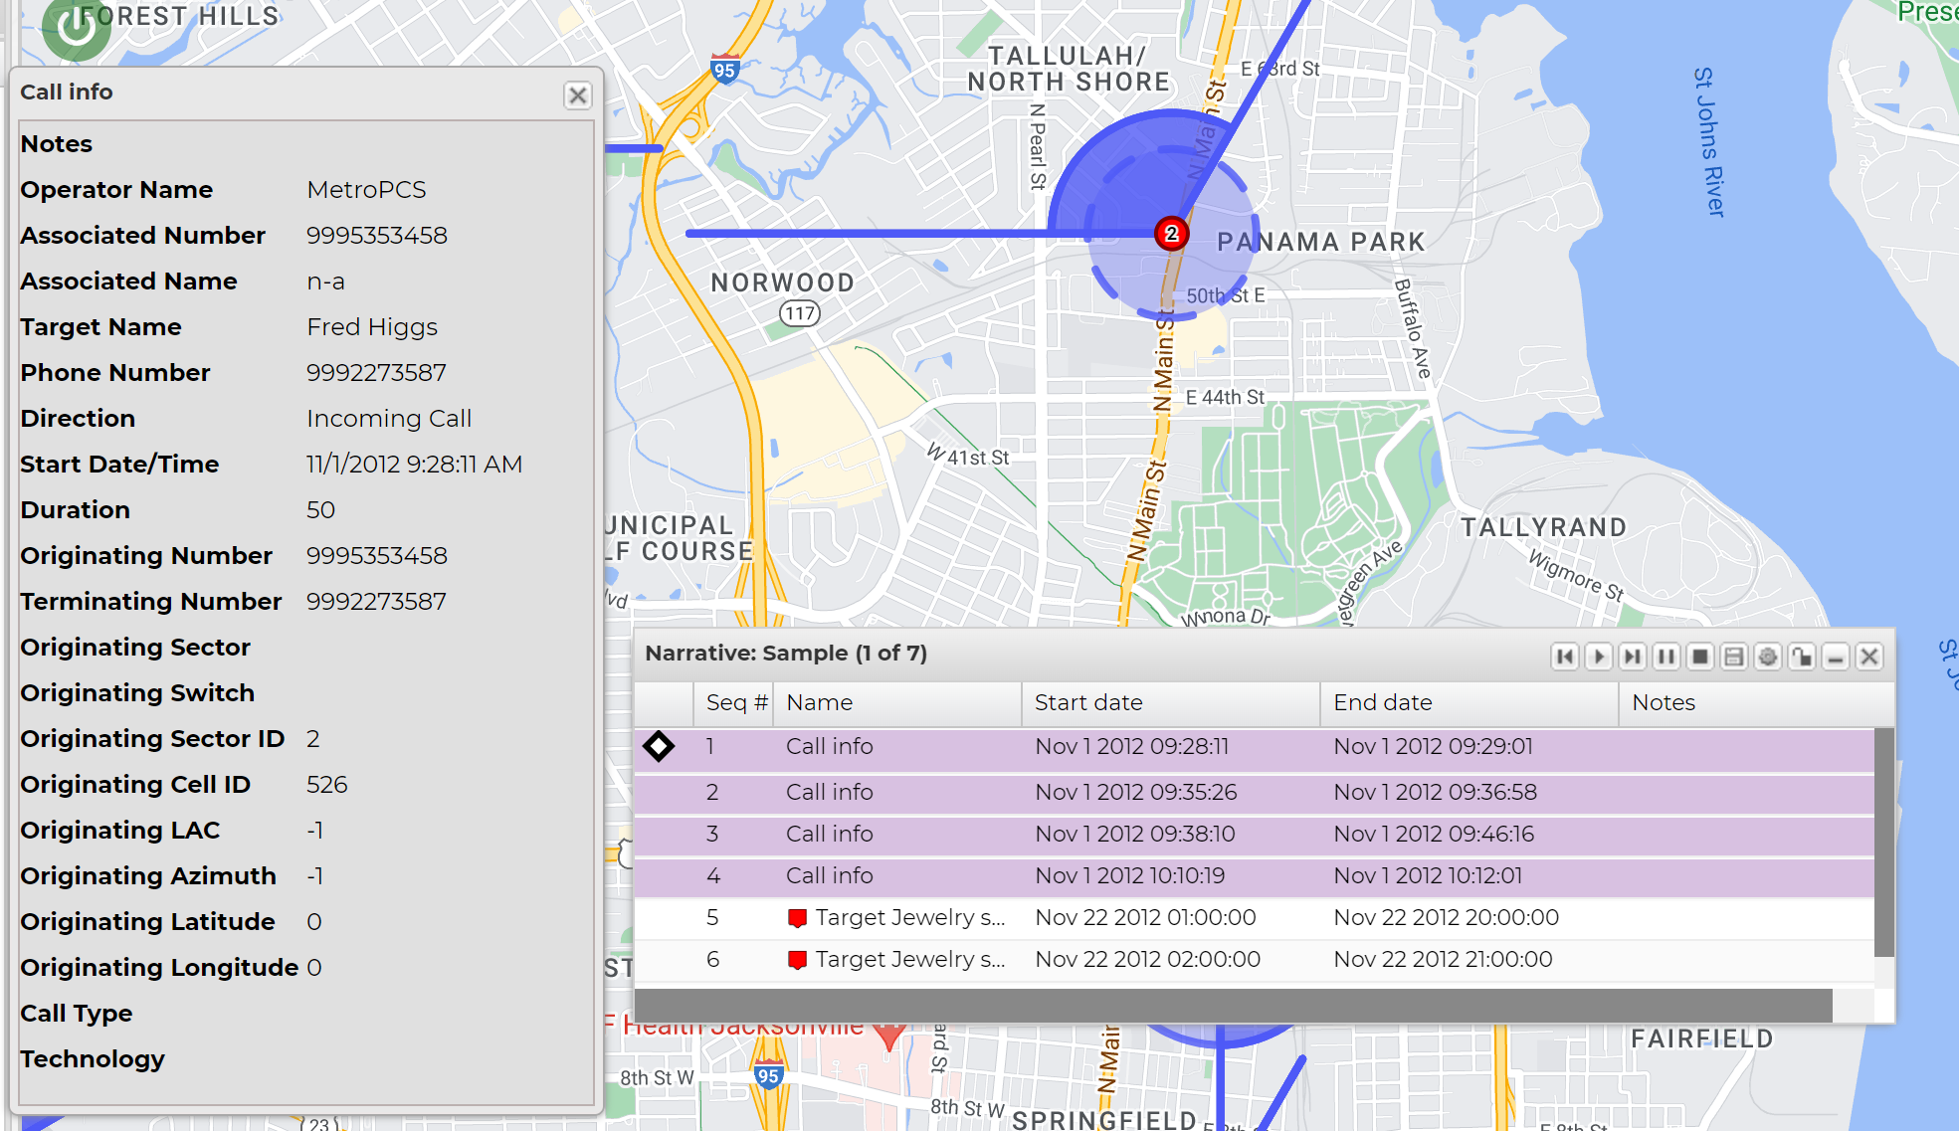Toggle the narrative lock icon
Viewport: 1959px width, 1131px height.
click(1802, 657)
